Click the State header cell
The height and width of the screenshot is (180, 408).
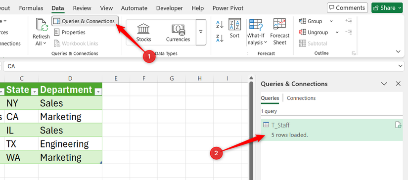(22, 90)
